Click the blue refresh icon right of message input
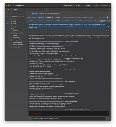 coord(108,118)
